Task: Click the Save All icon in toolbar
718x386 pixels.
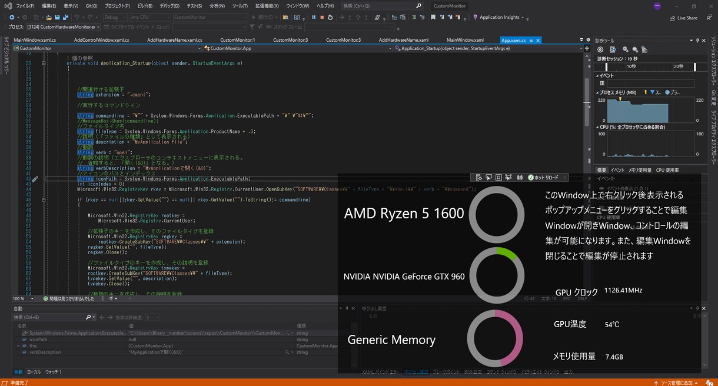Action: (64, 17)
